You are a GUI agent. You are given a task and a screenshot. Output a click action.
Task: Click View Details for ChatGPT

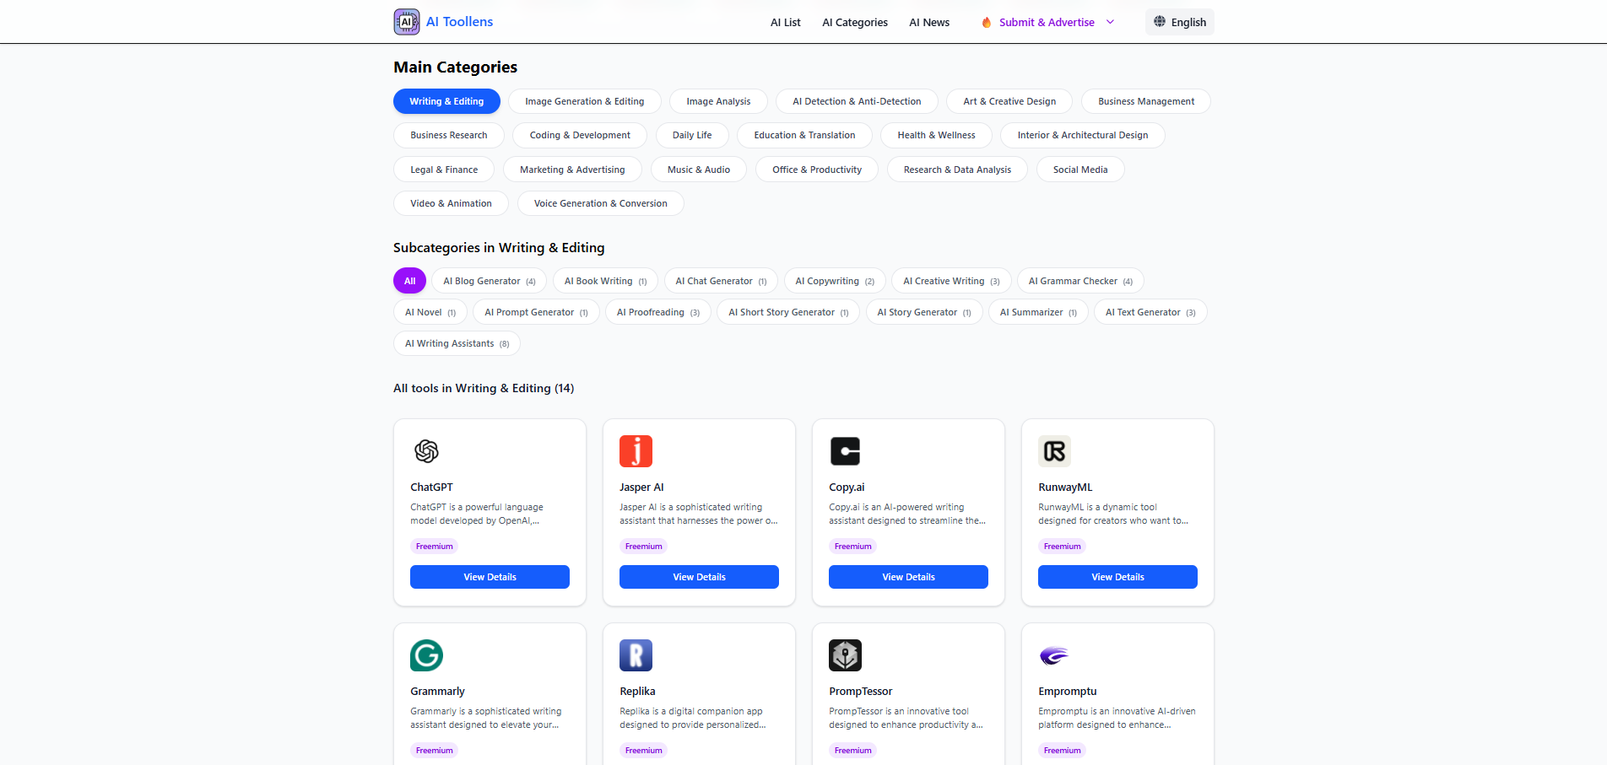pyautogui.click(x=490, y=577)
